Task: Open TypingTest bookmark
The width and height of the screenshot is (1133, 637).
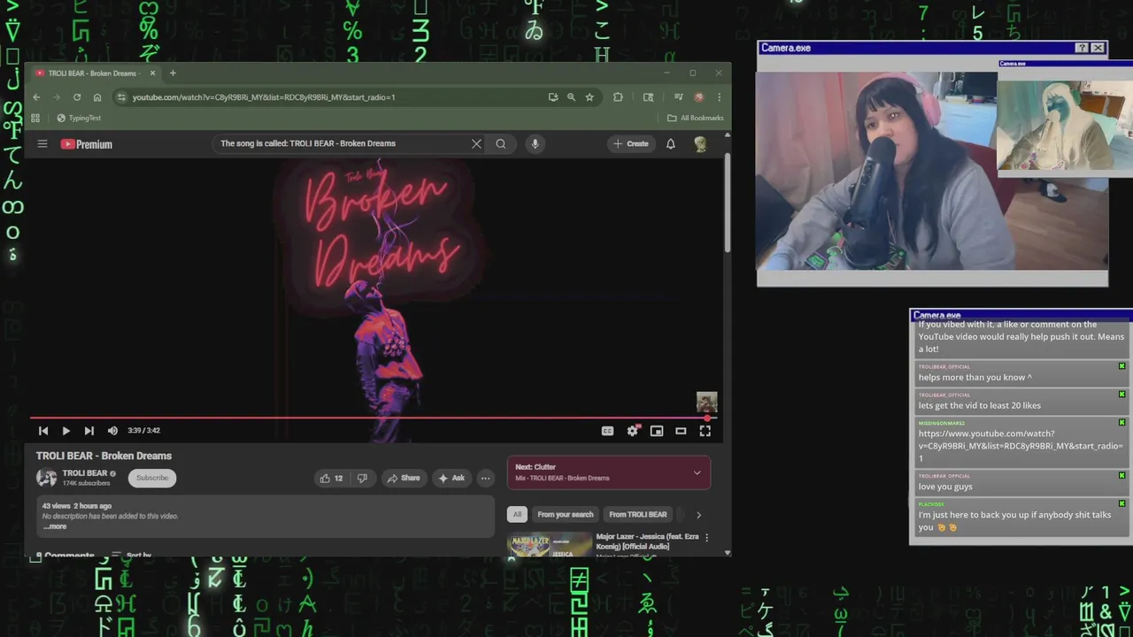Action: pos(79,118)
